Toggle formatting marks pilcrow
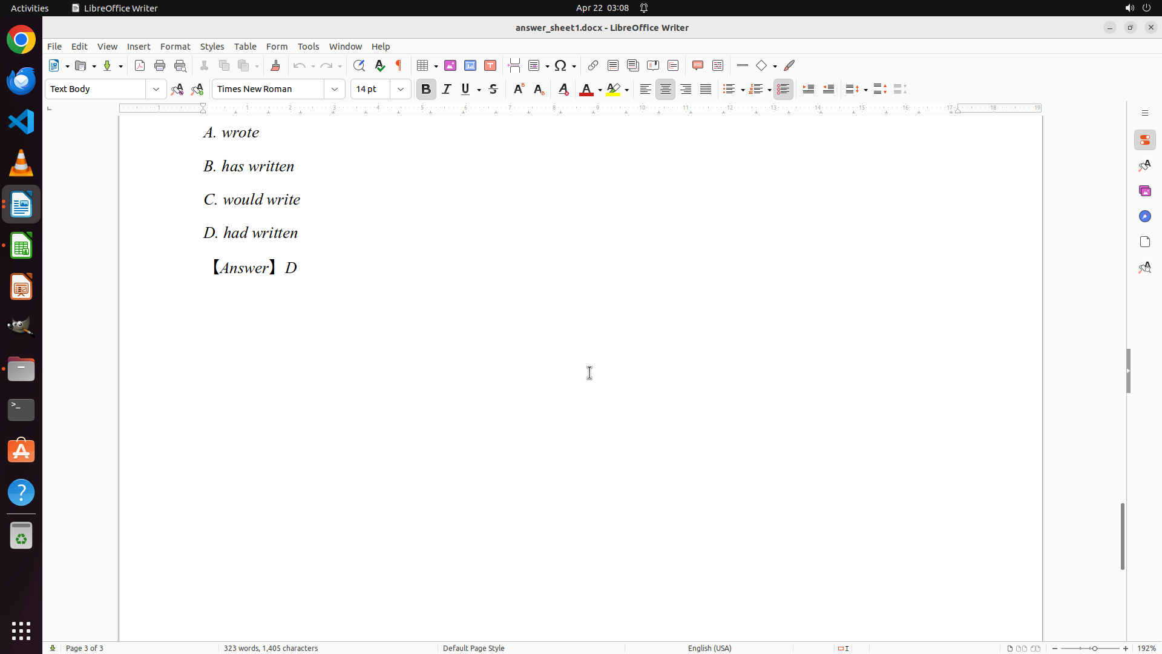This screenshot has width=1162, height=654. 399,65
